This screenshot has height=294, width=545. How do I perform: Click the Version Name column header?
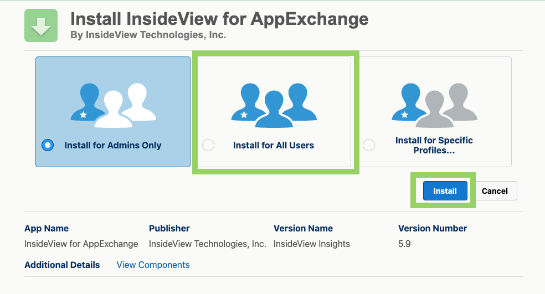point(303,228)
